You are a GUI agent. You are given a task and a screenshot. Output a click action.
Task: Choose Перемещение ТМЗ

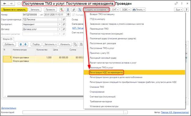pyautogui.click(x=134, y=29)
